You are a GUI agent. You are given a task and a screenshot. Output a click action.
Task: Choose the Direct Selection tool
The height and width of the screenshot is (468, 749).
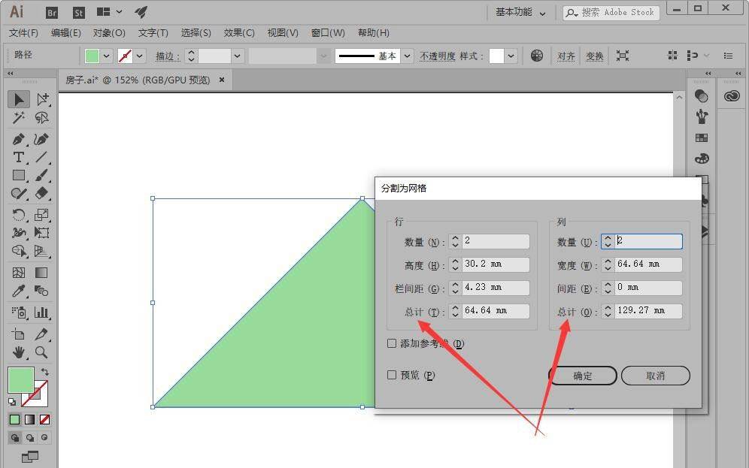point(42,99)
